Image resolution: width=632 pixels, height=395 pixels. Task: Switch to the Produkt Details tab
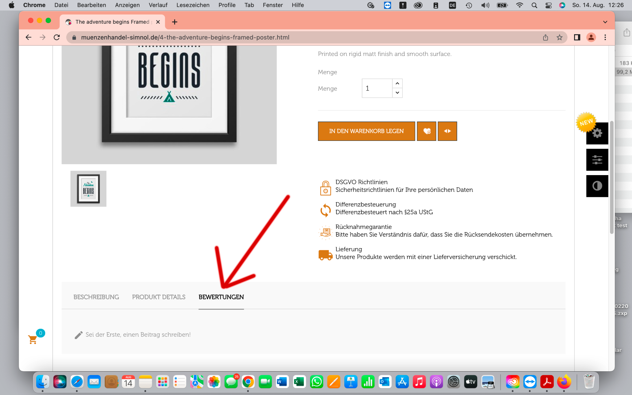point(159,297)
